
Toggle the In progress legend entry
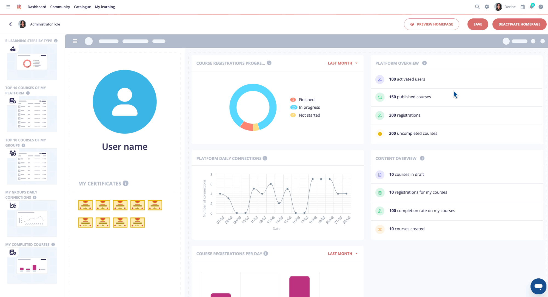(x=309, y=107)
